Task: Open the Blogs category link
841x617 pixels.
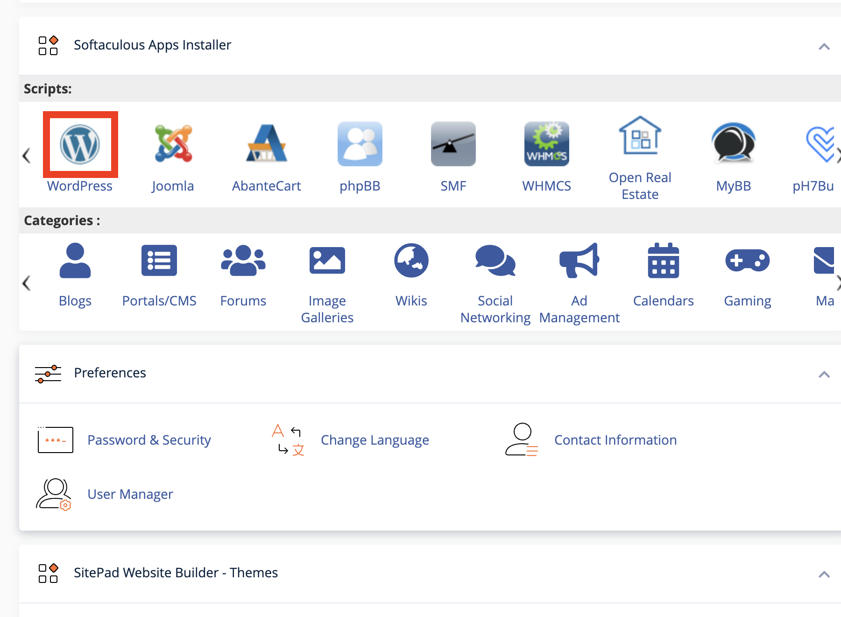Action: pyautogui.click(x=75, y=301)
